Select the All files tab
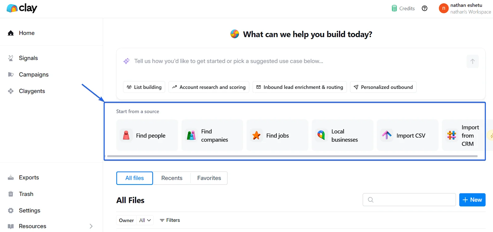Viewport: 493px width, 232px height. pos(135,178)
